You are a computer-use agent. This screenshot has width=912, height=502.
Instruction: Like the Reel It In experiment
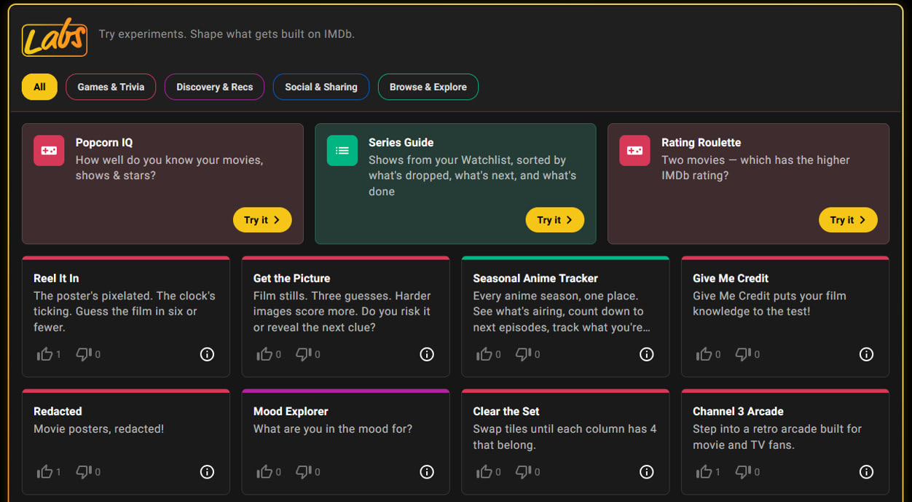point(45,354)
